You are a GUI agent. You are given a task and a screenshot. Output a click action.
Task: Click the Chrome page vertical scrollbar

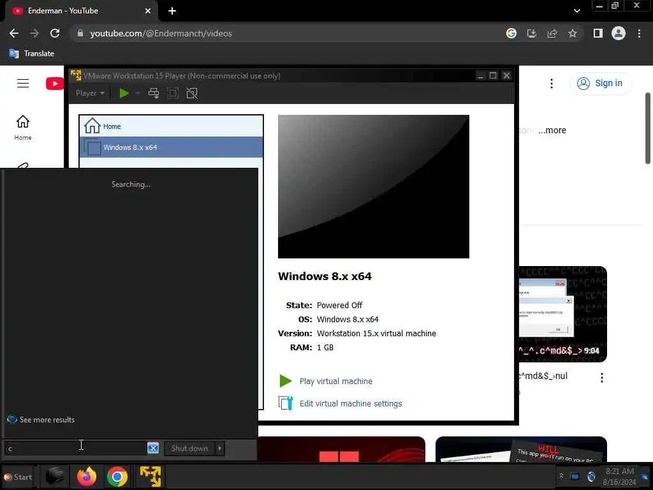[648, 128]
